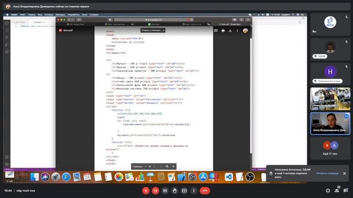Screen dimensions: 353x198
Task: Open Safari compass icon in Dock
Action: coord(66,177)
